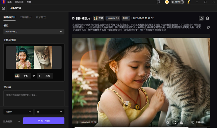Click the uploaded reference image preview
The height and width of the screenshot is (128, 217).
tap(34, 57)
